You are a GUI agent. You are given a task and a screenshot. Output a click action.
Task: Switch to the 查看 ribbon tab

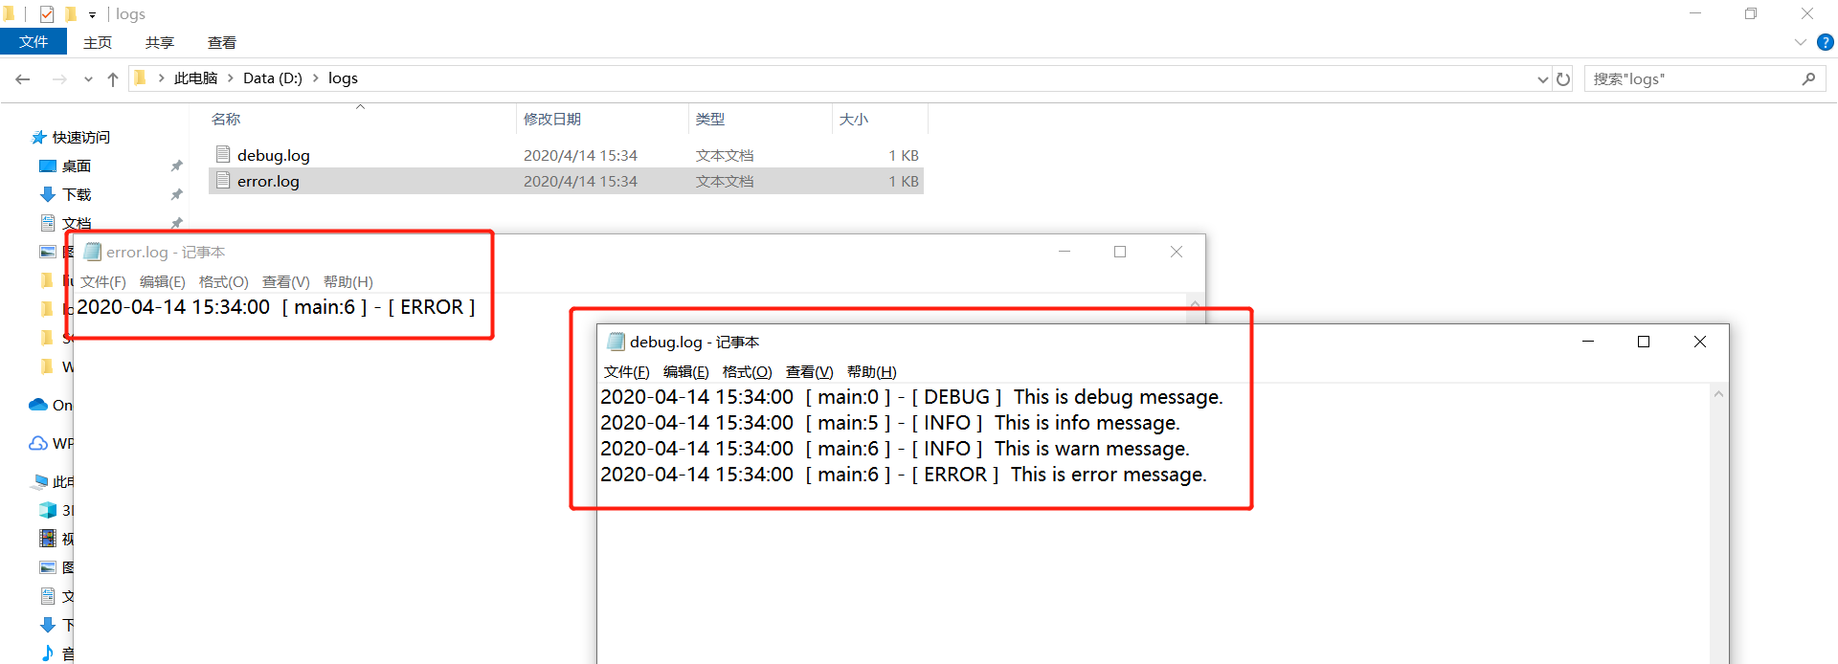tap(222, 42)
